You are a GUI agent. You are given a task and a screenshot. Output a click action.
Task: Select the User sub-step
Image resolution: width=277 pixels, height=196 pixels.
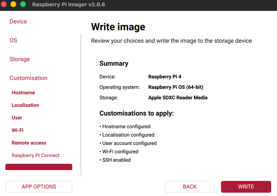pos(17,118)
